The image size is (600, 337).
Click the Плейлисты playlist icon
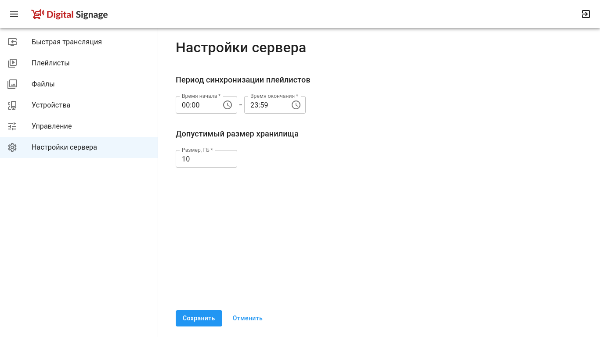tap(12, 63)
